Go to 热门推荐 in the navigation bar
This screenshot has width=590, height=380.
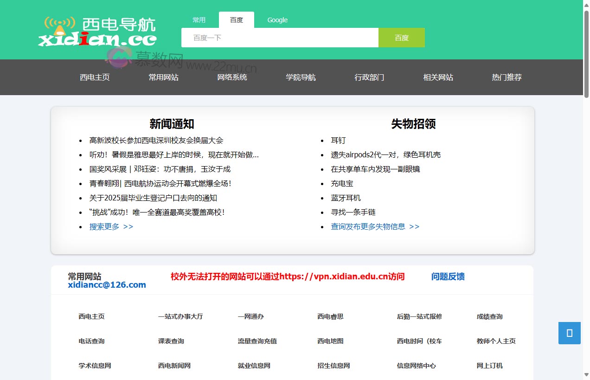[x=507, y=77]
